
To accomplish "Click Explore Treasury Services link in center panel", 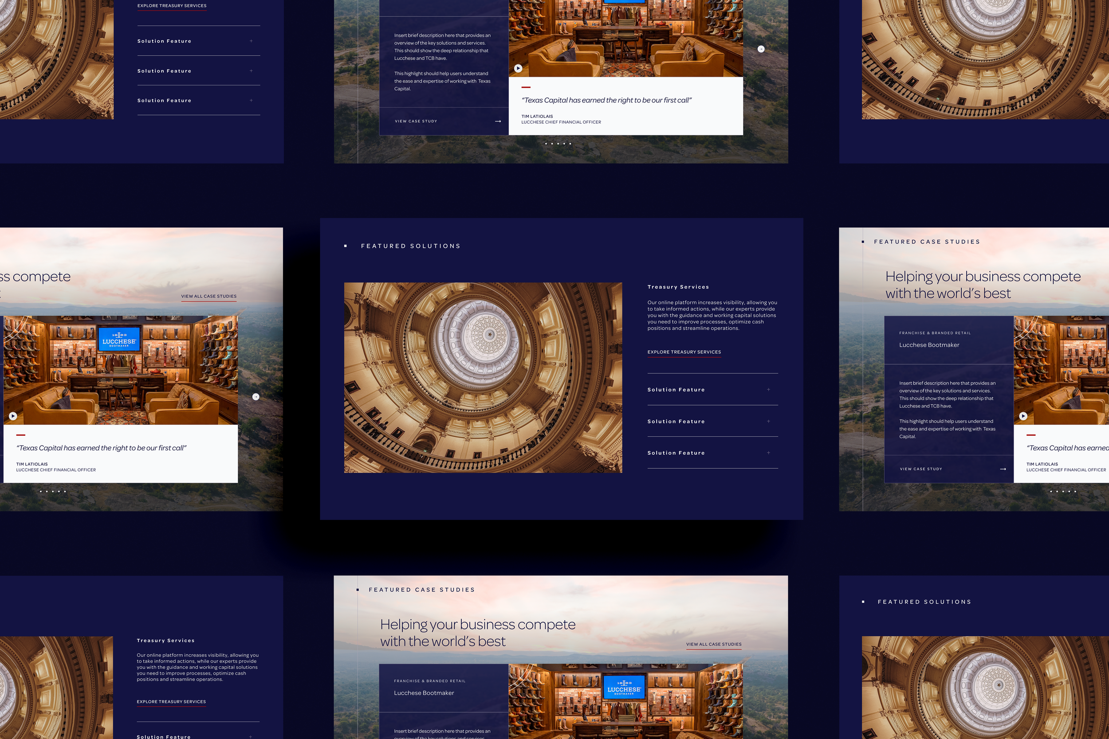I will (x=684, y=352).
